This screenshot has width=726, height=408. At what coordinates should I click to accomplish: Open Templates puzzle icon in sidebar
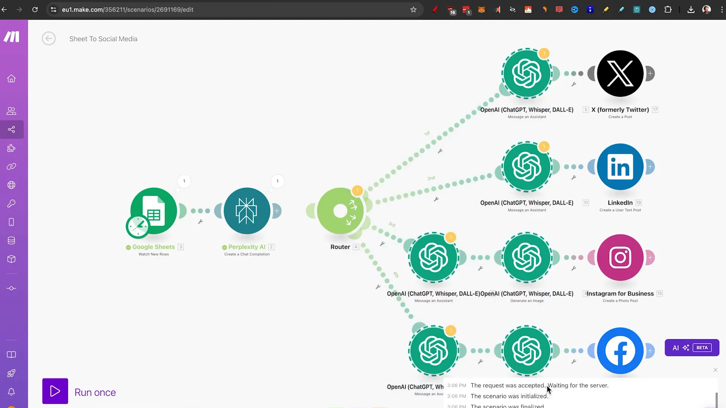(x=11, y=148)
